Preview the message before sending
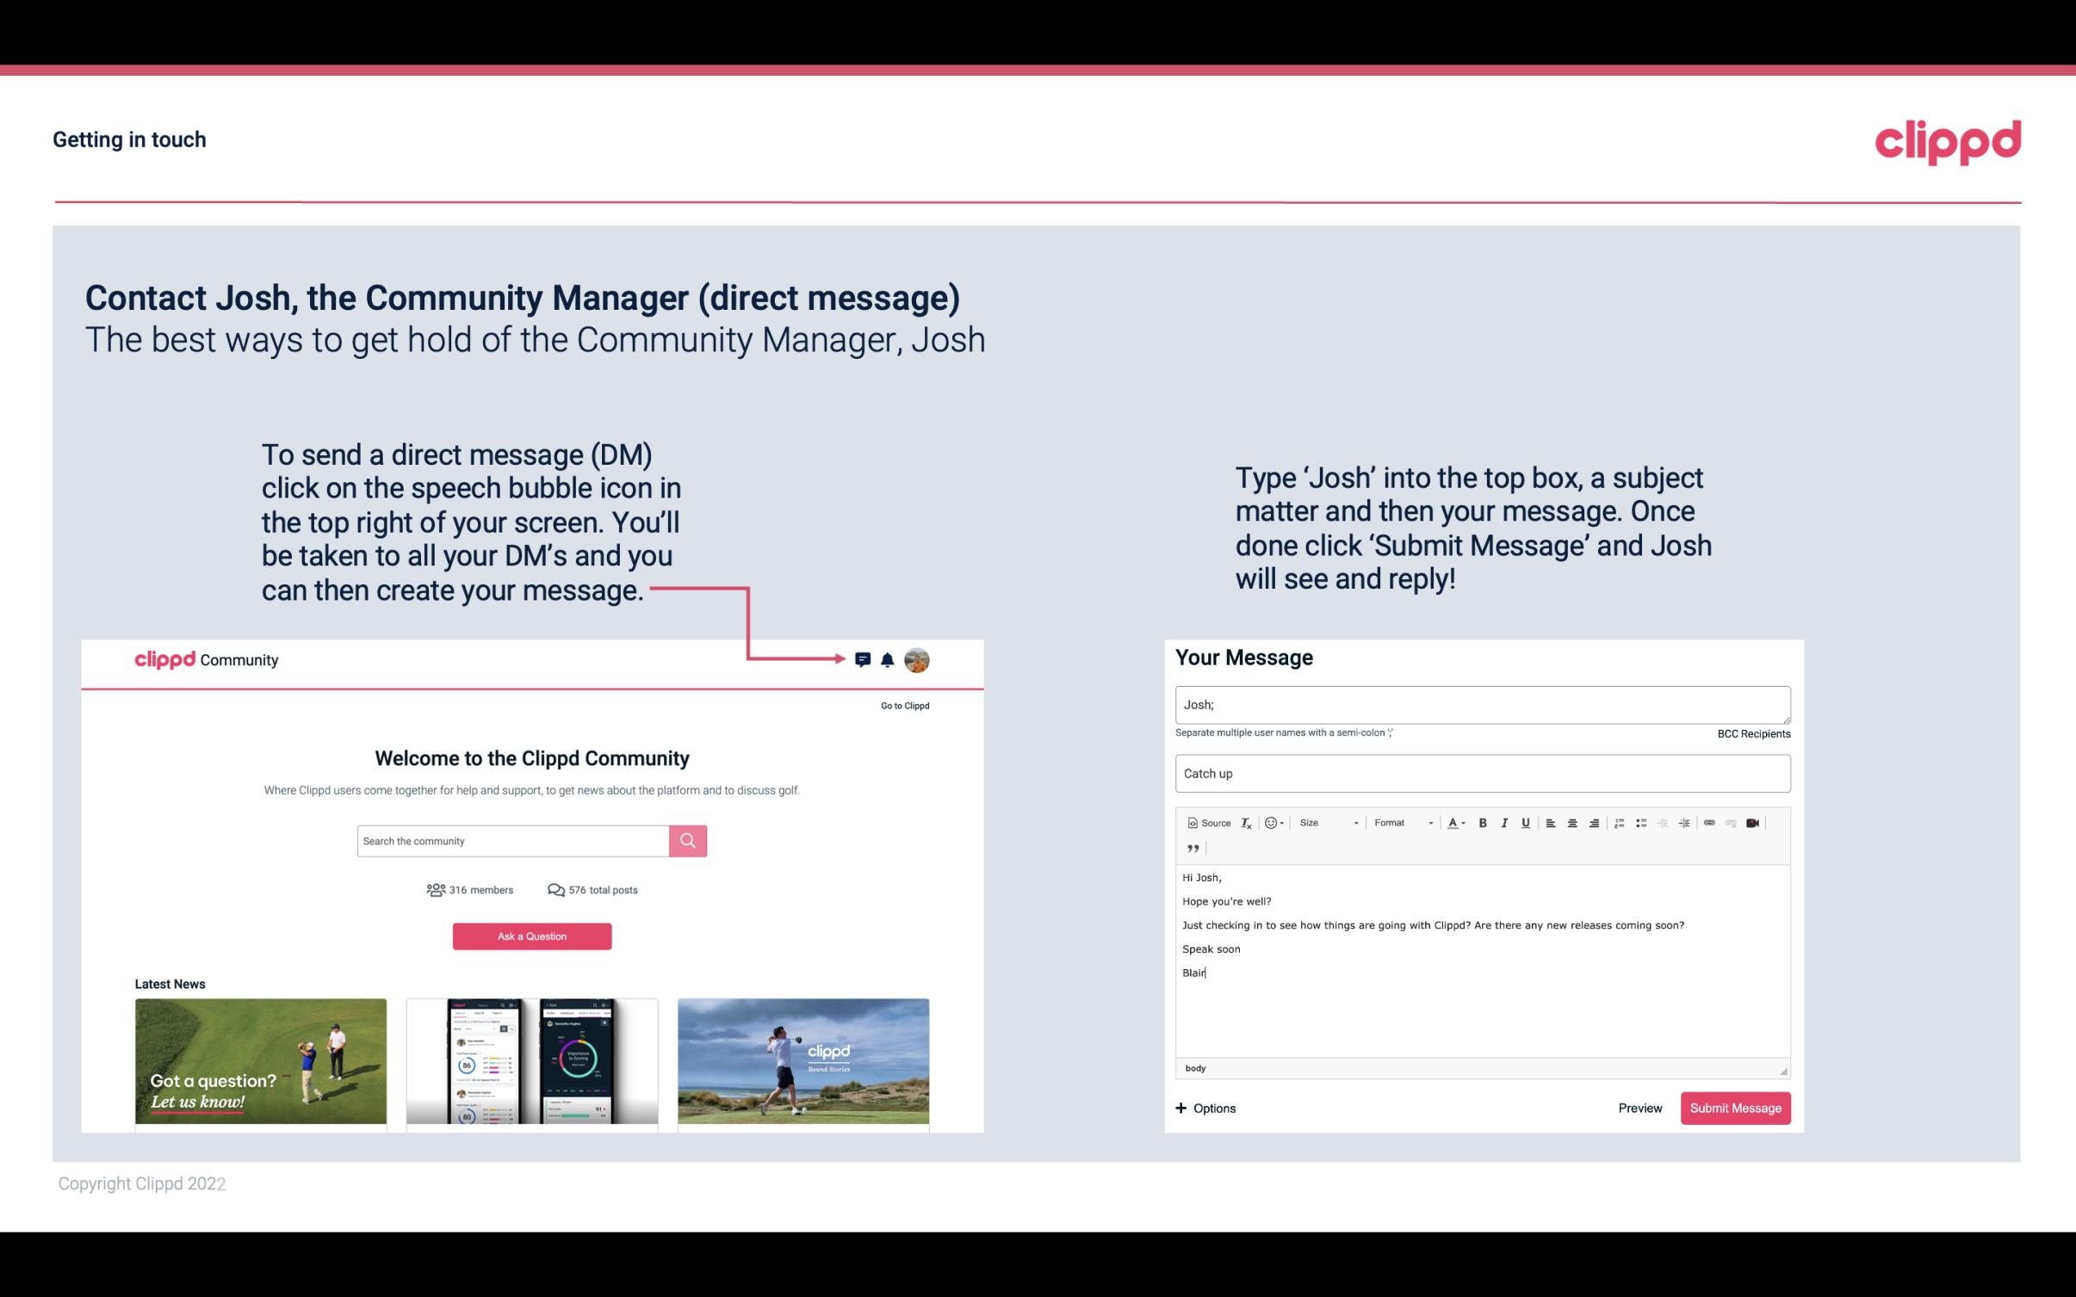 click(x=1641, y=1108)
